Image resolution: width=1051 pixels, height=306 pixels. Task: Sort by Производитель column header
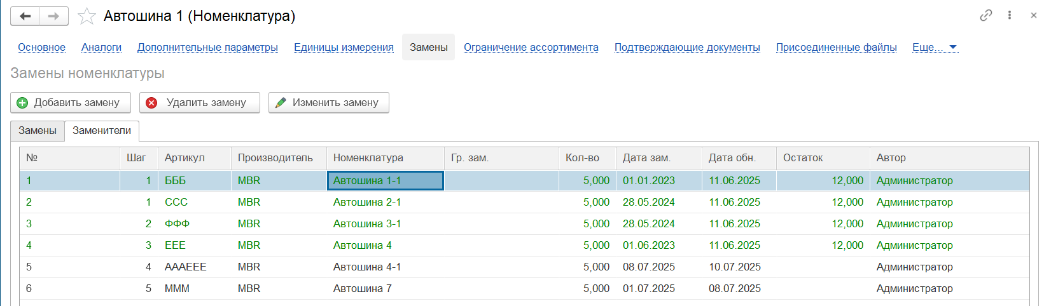coord(279,157)
